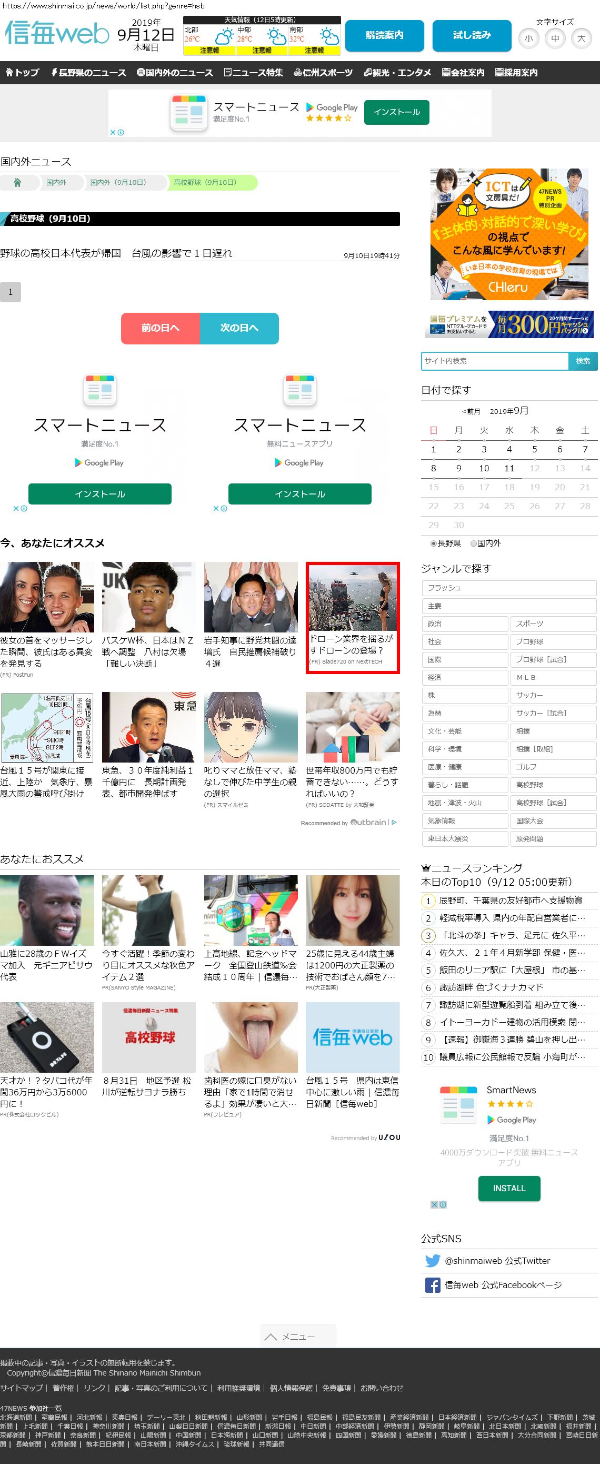The height and width of the screenshot is (1464, 600).
Task: Click the sidebar SmartNews app icon
Action: coord(458,1104)
